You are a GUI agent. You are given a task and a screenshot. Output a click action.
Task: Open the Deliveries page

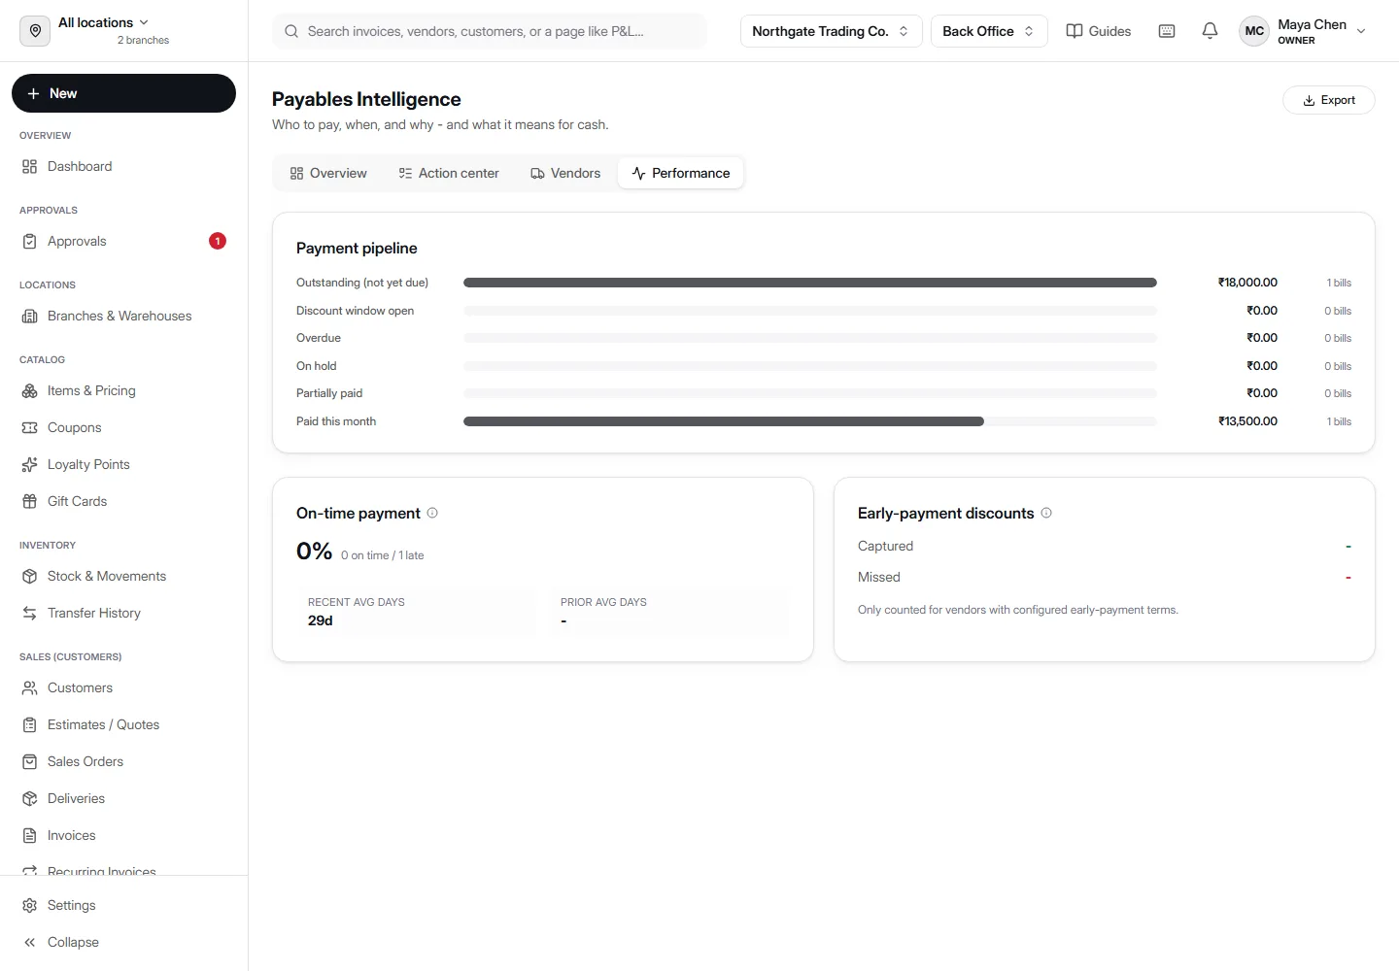[123, 798]
